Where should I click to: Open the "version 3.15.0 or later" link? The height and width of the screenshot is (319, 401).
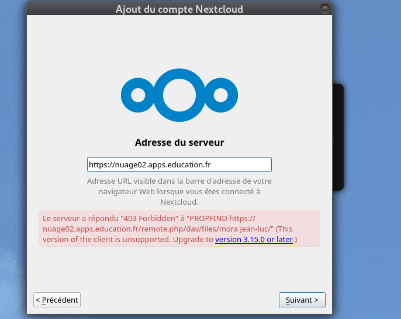coord(254,239)
